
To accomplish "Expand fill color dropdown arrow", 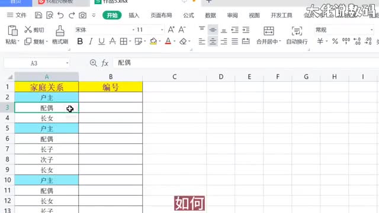I will tap(160, 41).
